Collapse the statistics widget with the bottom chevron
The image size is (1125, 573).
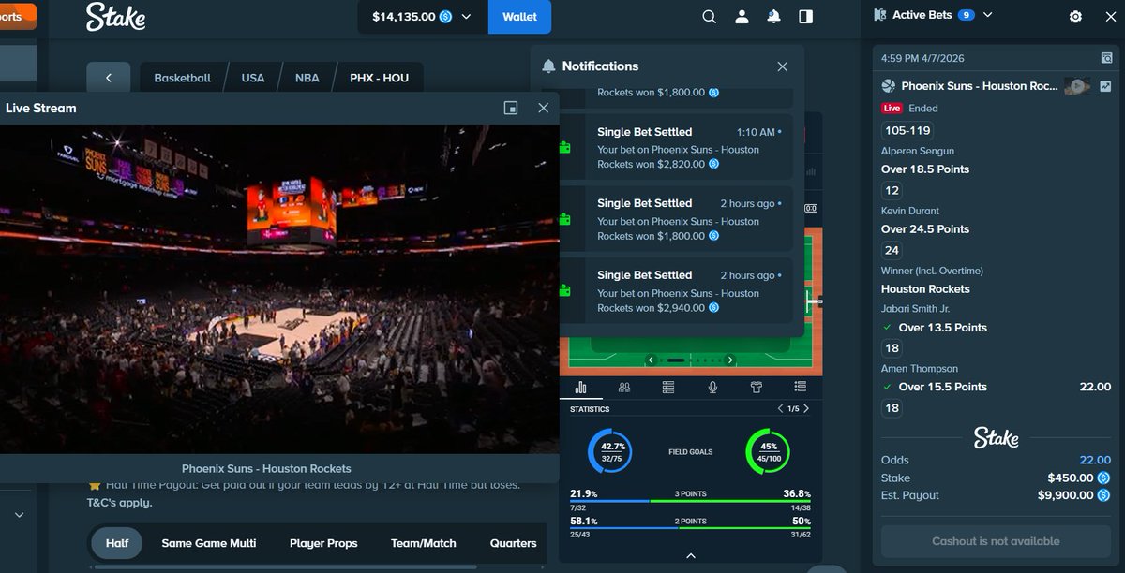coord(691,555)
